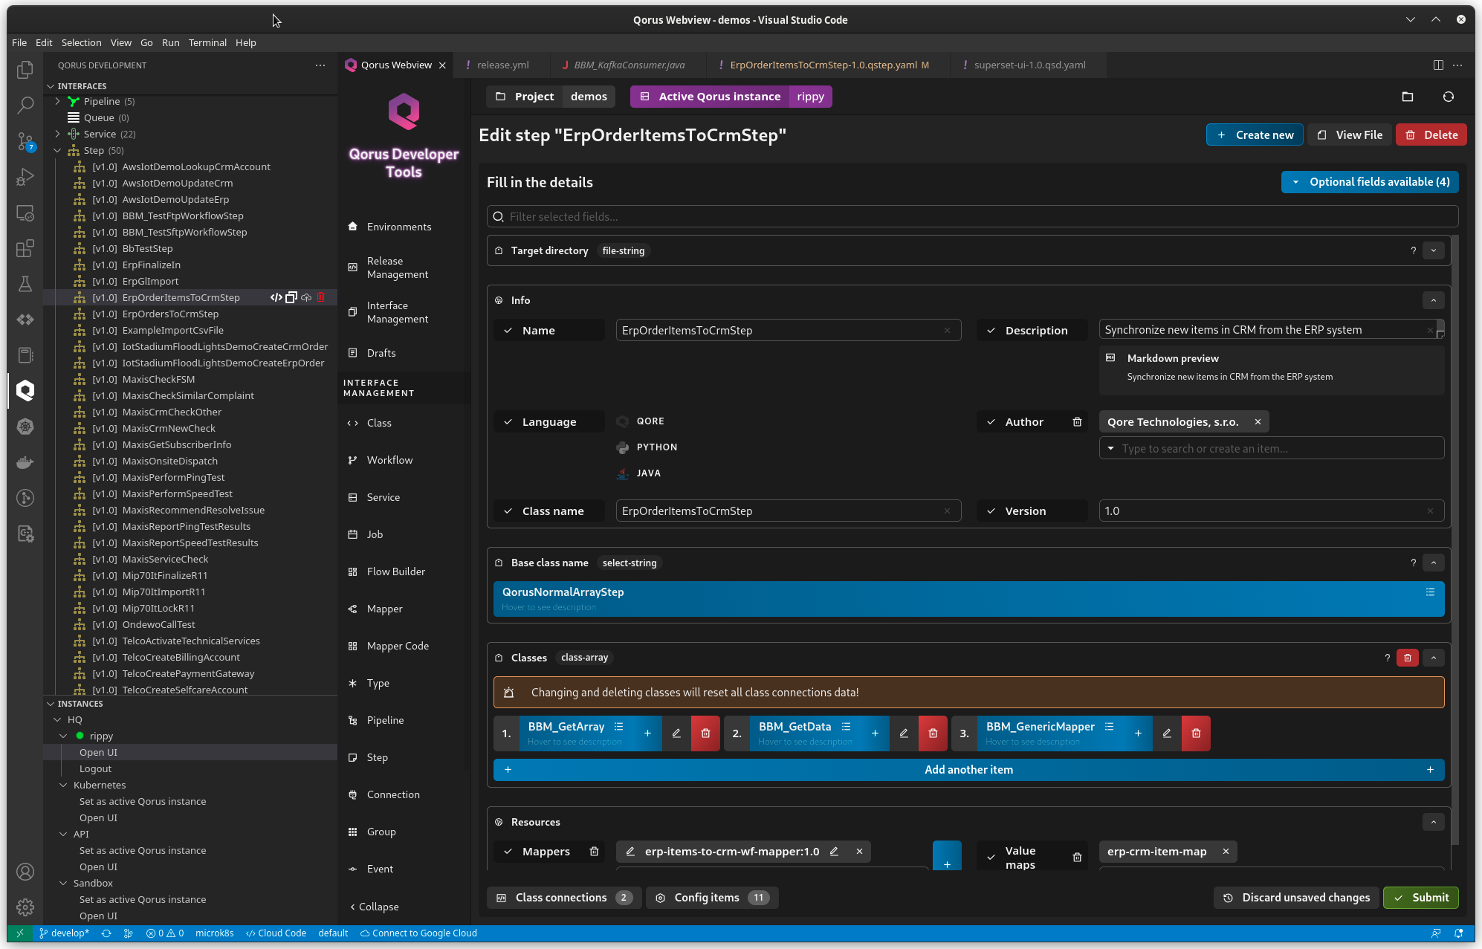
Task: Toggle the Name field checkmark
Action: pos(508,331)
